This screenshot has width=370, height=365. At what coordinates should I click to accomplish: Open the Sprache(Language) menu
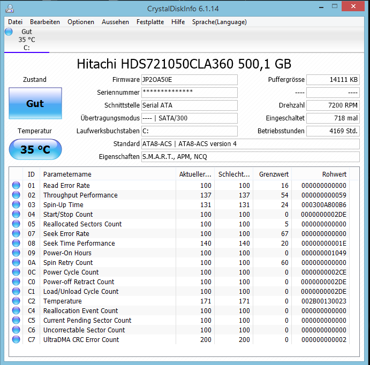[x=219, y=22]
